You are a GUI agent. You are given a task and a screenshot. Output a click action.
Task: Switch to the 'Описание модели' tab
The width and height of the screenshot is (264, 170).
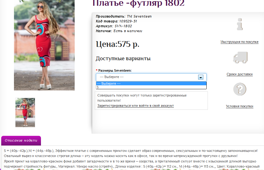coord(21,140)
